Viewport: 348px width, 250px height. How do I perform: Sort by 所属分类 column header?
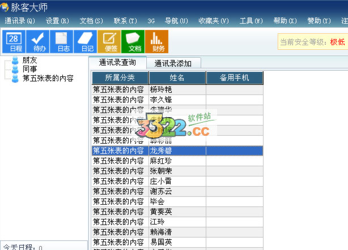click(120, 77)
